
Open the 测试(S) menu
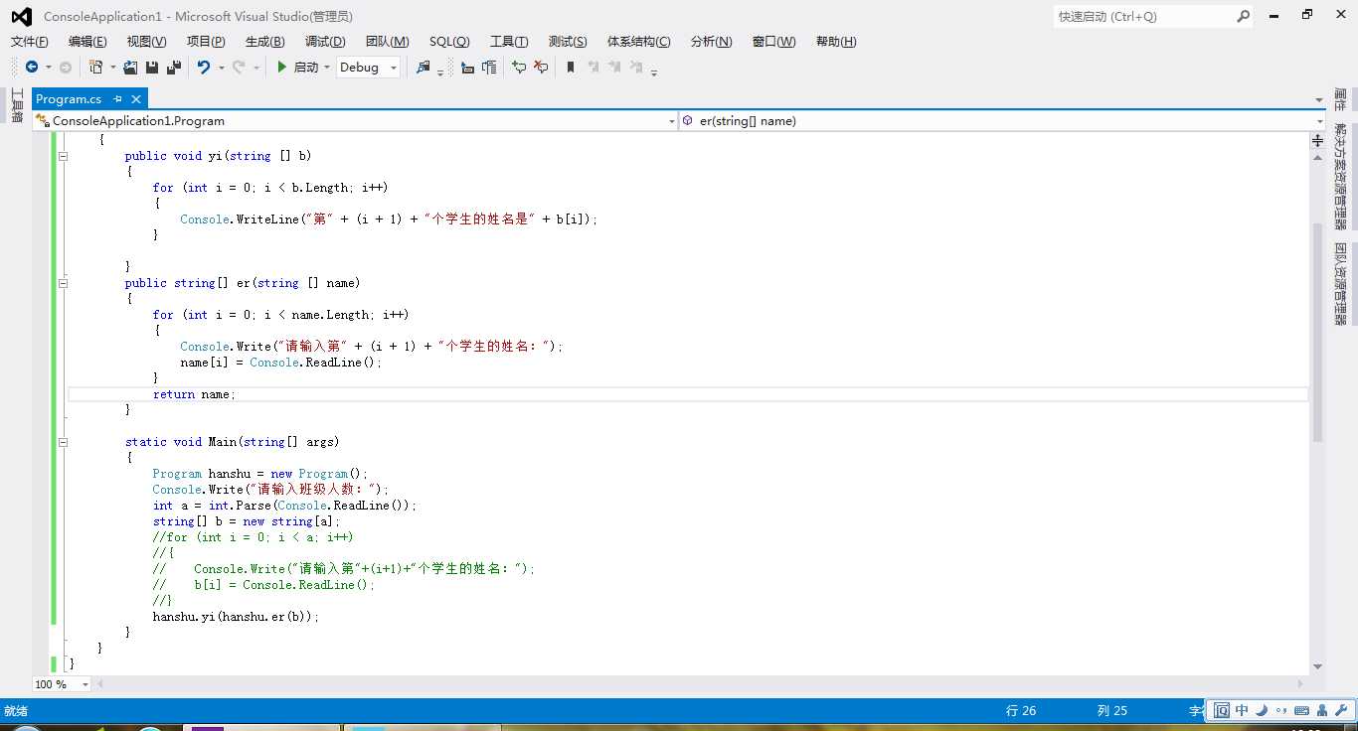pyautogui.click(x=568, y=41)
